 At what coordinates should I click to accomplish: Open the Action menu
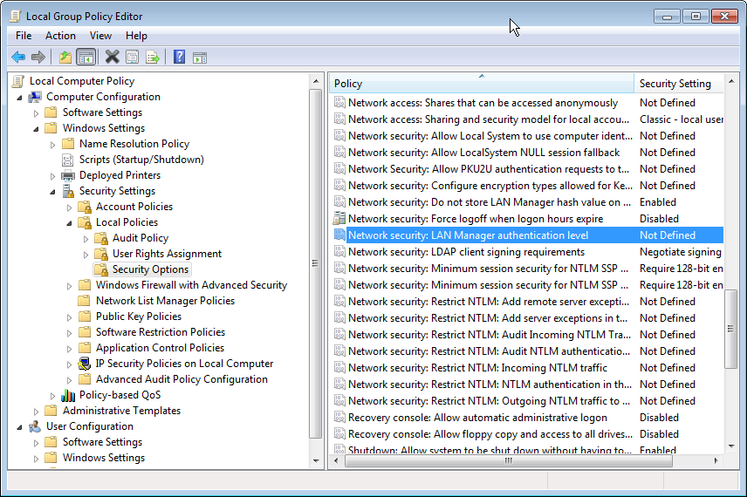60,36
